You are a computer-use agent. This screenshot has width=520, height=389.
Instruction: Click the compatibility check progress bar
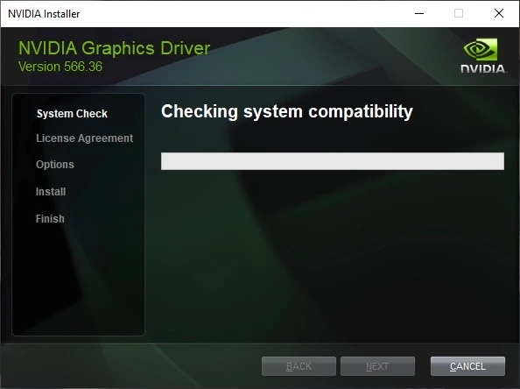(333, 161)
